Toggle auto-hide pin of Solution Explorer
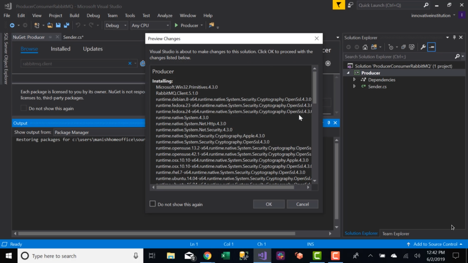This screenshot has height=263, width=468. tap(454, 37)
